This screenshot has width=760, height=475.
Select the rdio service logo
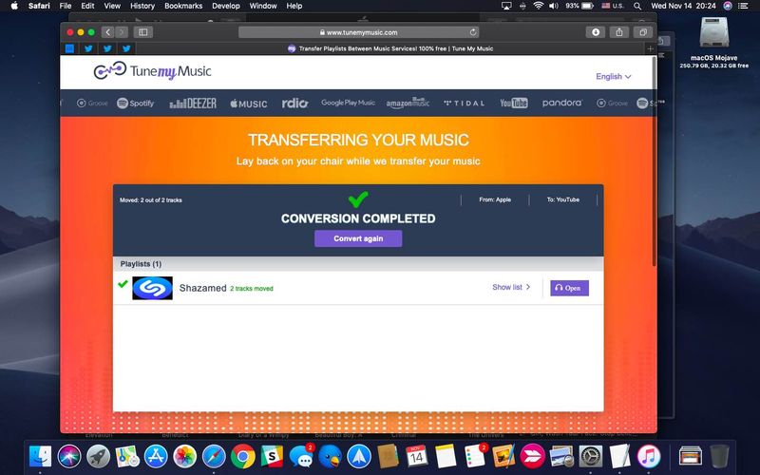294,103
